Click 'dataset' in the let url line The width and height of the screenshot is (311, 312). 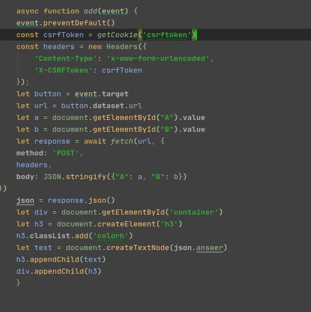coord(109,106)
